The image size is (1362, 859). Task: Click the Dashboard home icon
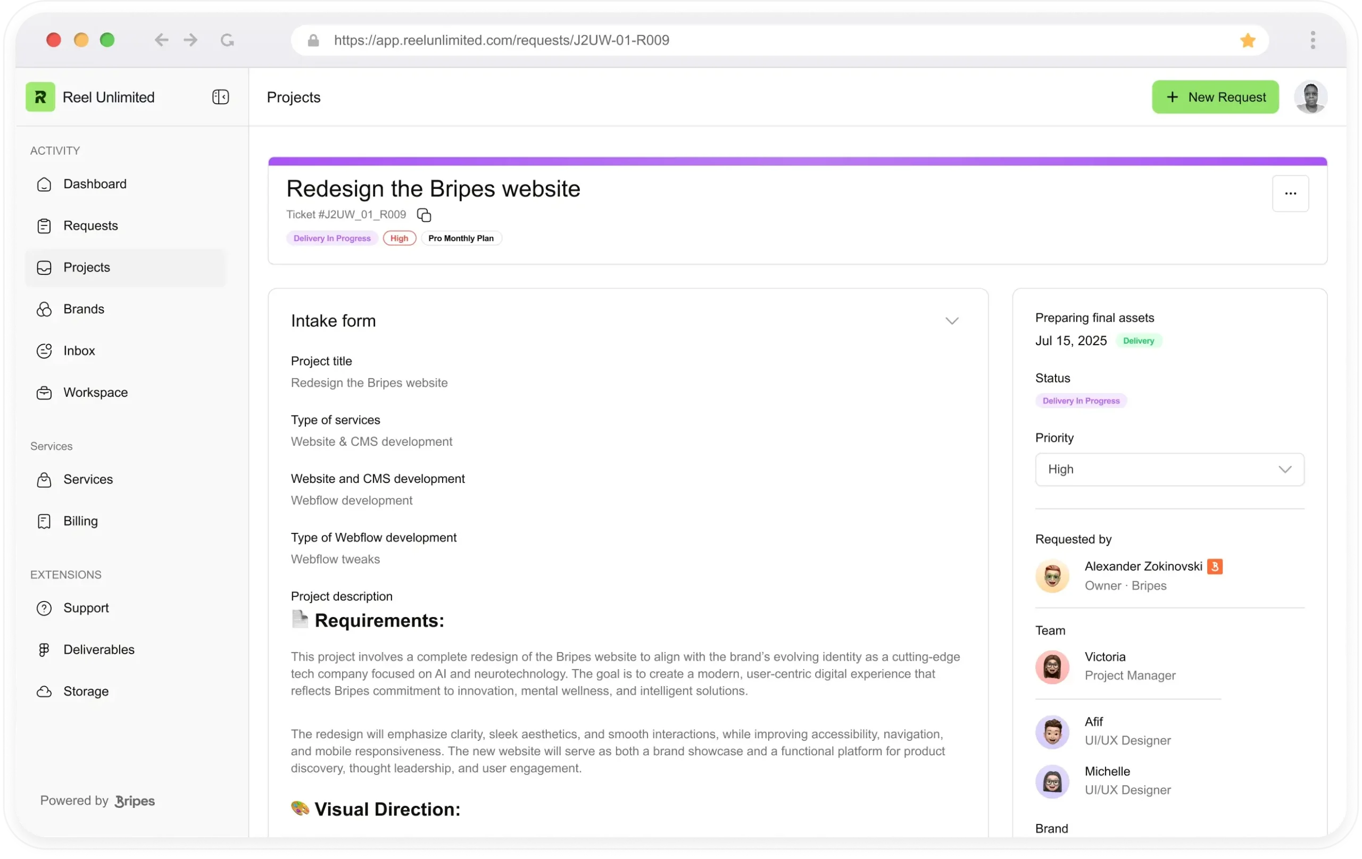point(44,185)
